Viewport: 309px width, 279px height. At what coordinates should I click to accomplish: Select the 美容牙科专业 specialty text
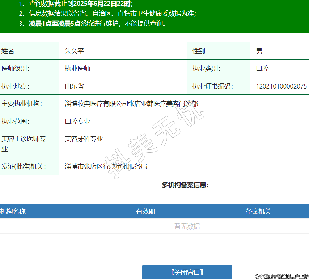click(x=84, y=139)
